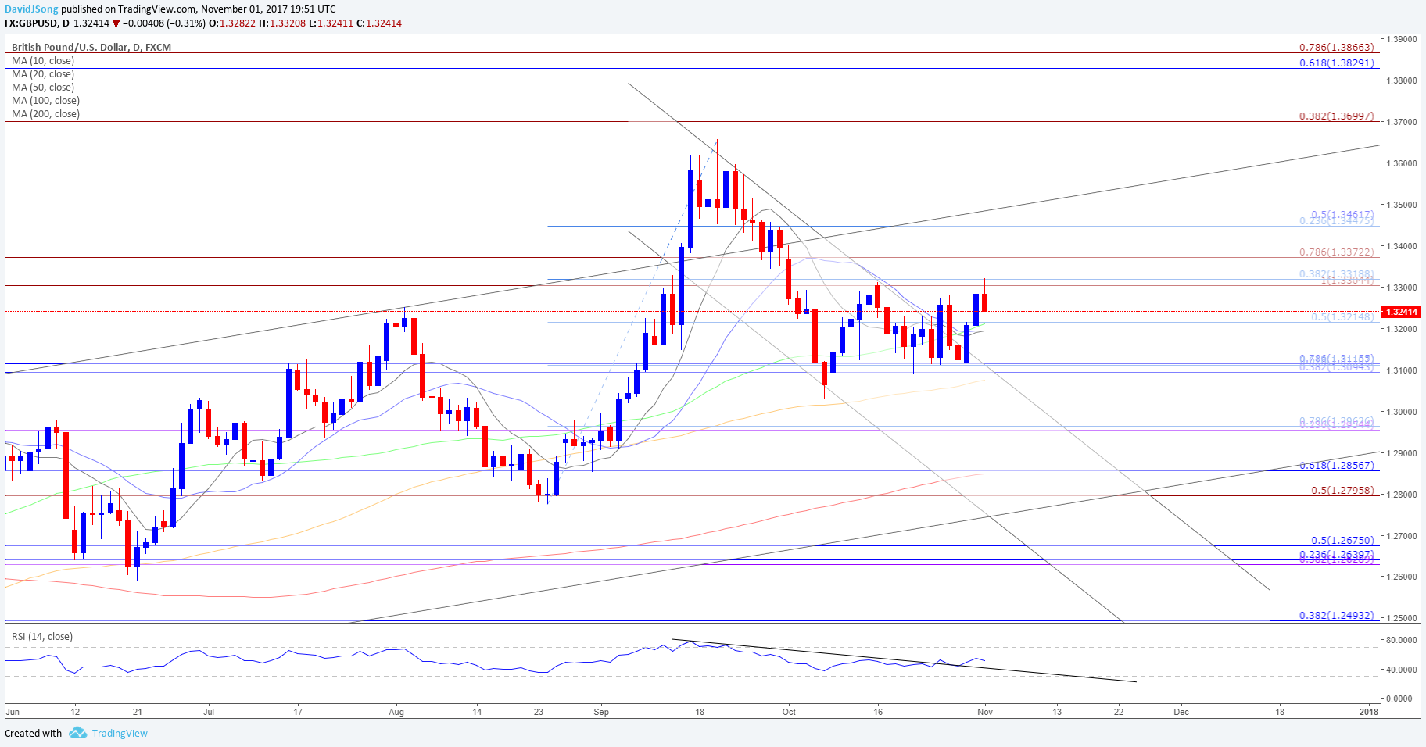This screenshot has height=747, width=1426.
Task: Select the MA (20, close) indicator label
Action: (43, 74)
